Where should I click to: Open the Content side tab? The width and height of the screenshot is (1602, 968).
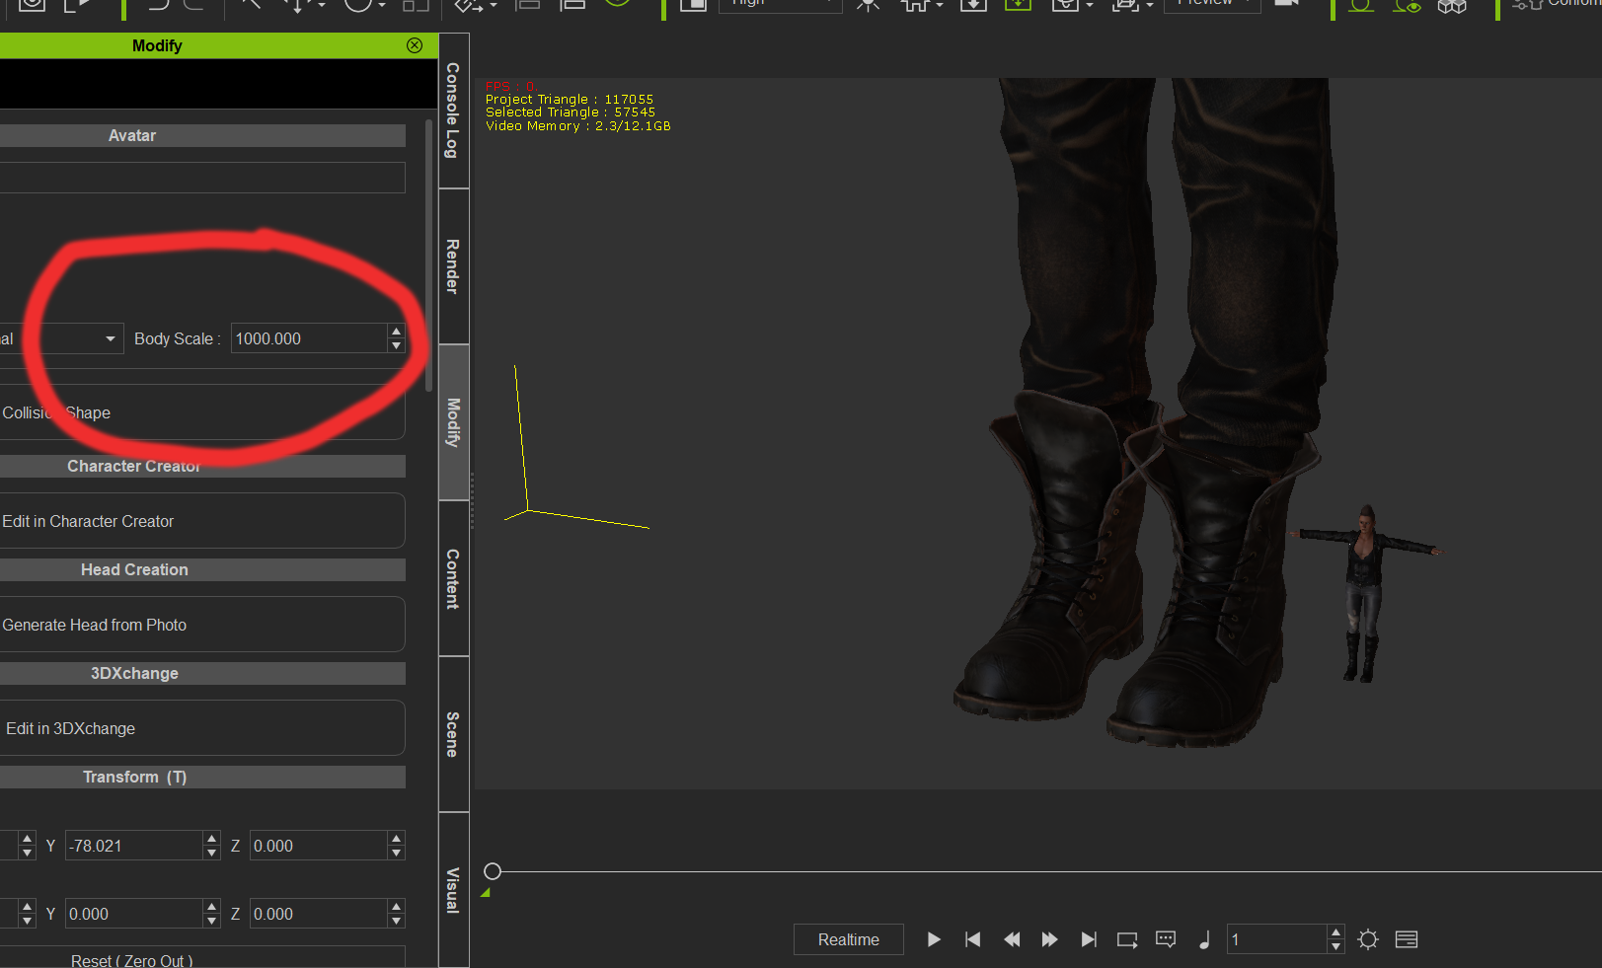(x=453, y=578)
